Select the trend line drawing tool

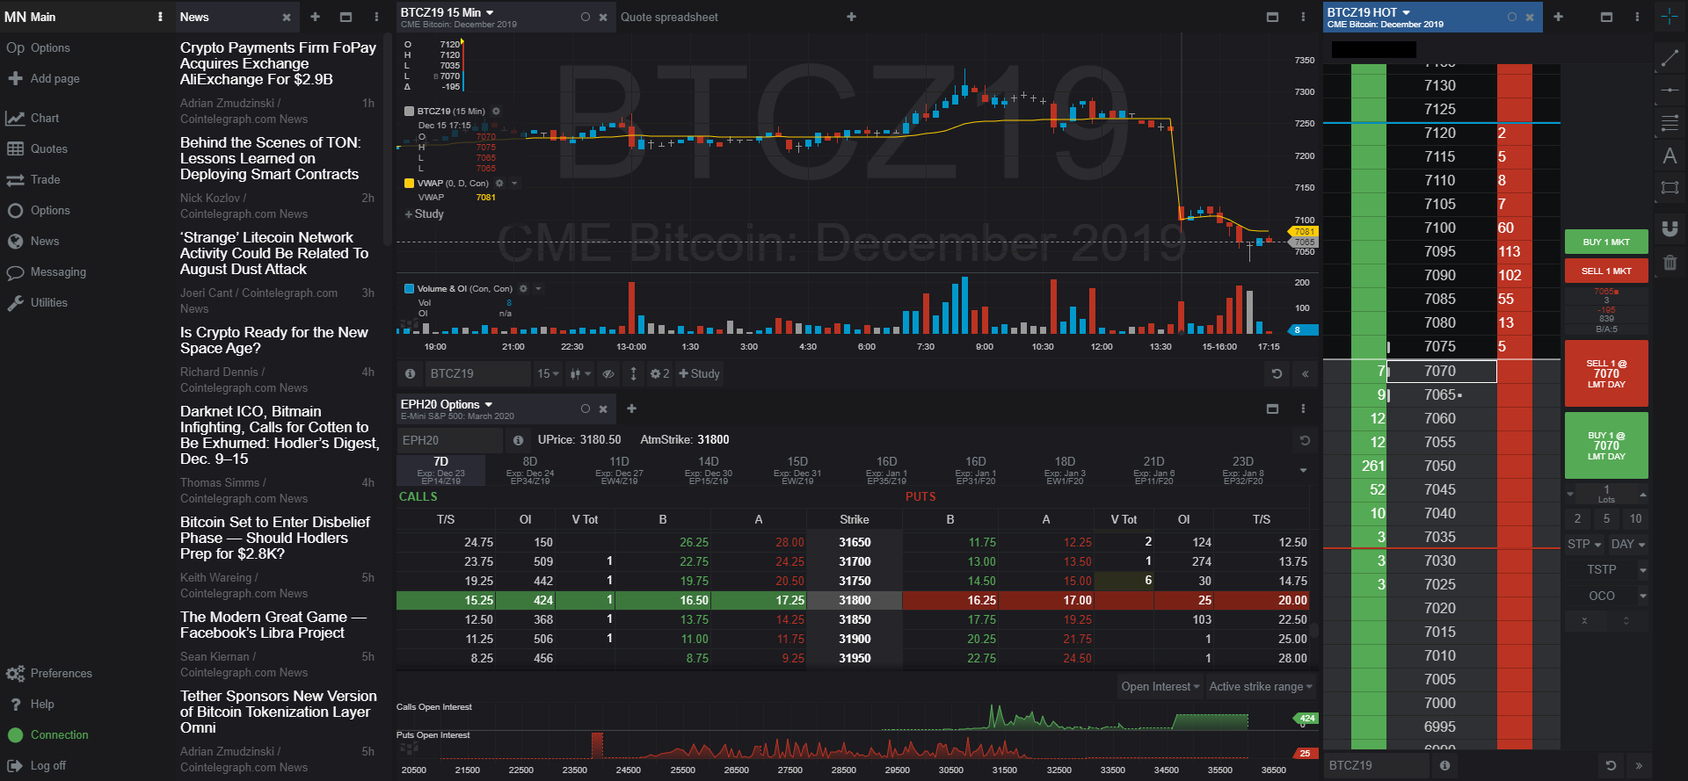click(1669, 59)
